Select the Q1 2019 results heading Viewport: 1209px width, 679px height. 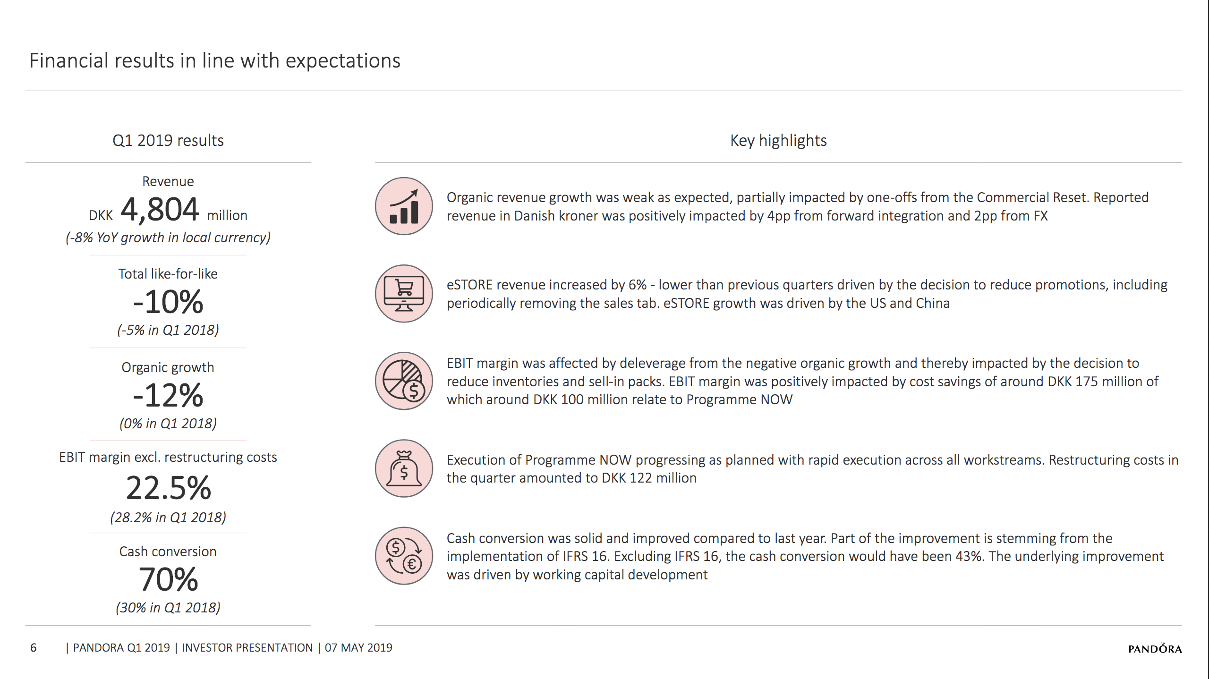168,140
